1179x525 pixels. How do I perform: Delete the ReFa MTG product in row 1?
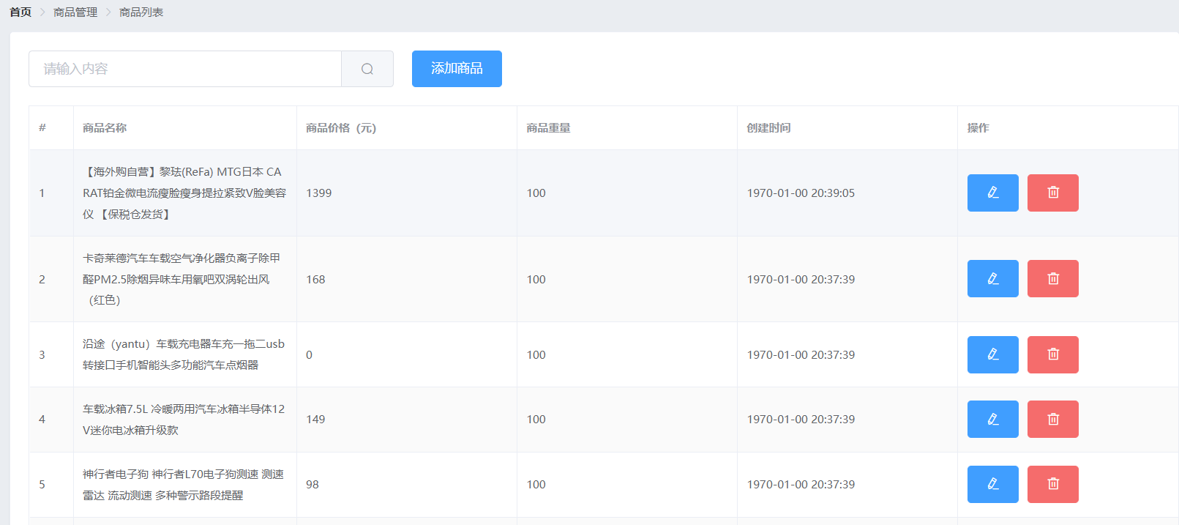[x=1052, y=193]
